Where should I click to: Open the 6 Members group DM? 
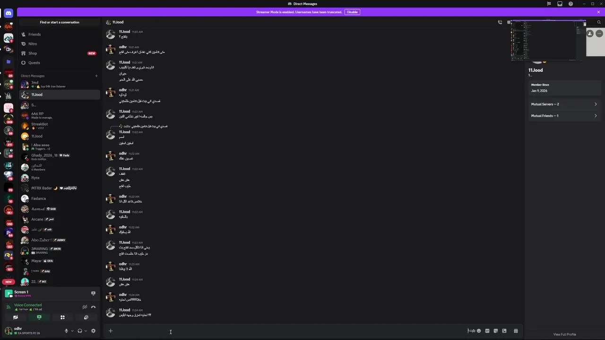pos(60,167)
